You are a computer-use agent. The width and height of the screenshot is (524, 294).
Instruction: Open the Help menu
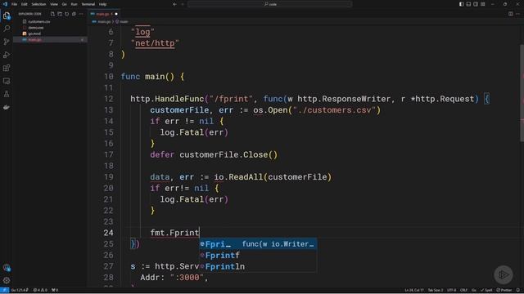[x=102, y=4]
